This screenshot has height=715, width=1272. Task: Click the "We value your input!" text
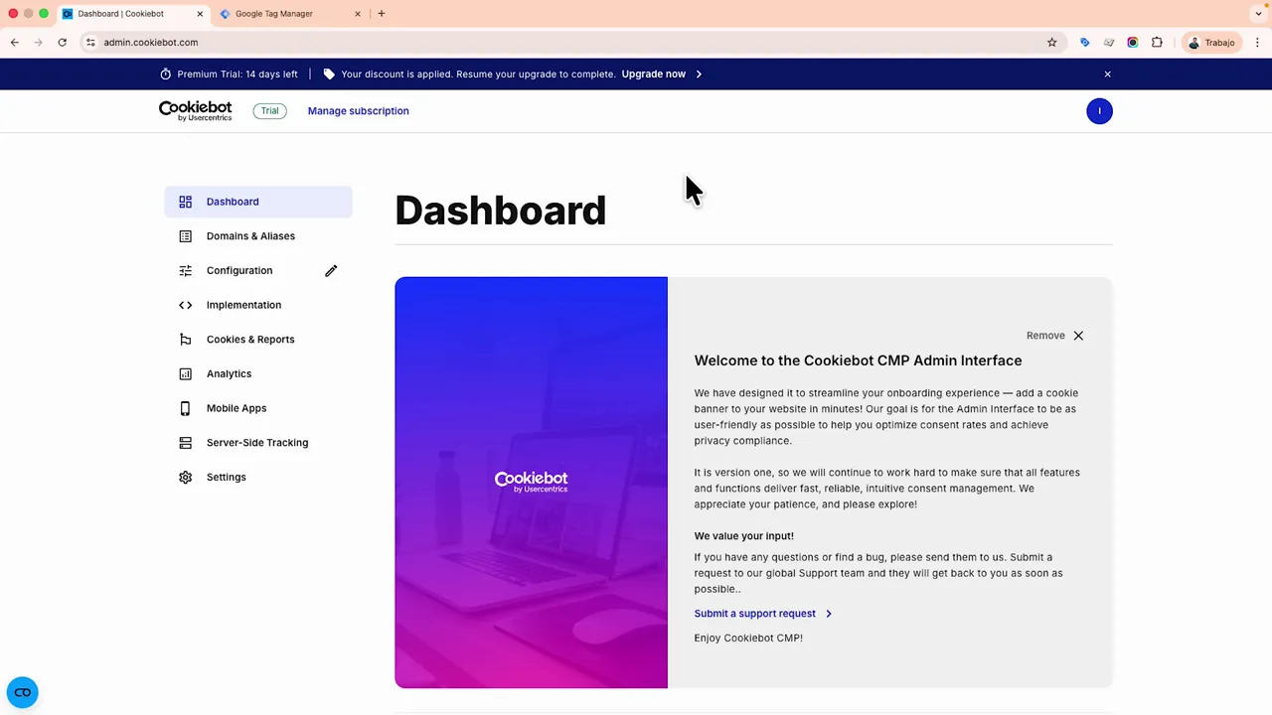click(x=743, y=536)
